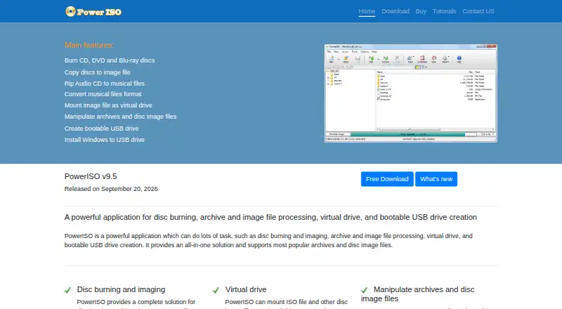Click the Virtual drive section heading
This screenshot has width=562, height=309.
(x=246, y=289)
